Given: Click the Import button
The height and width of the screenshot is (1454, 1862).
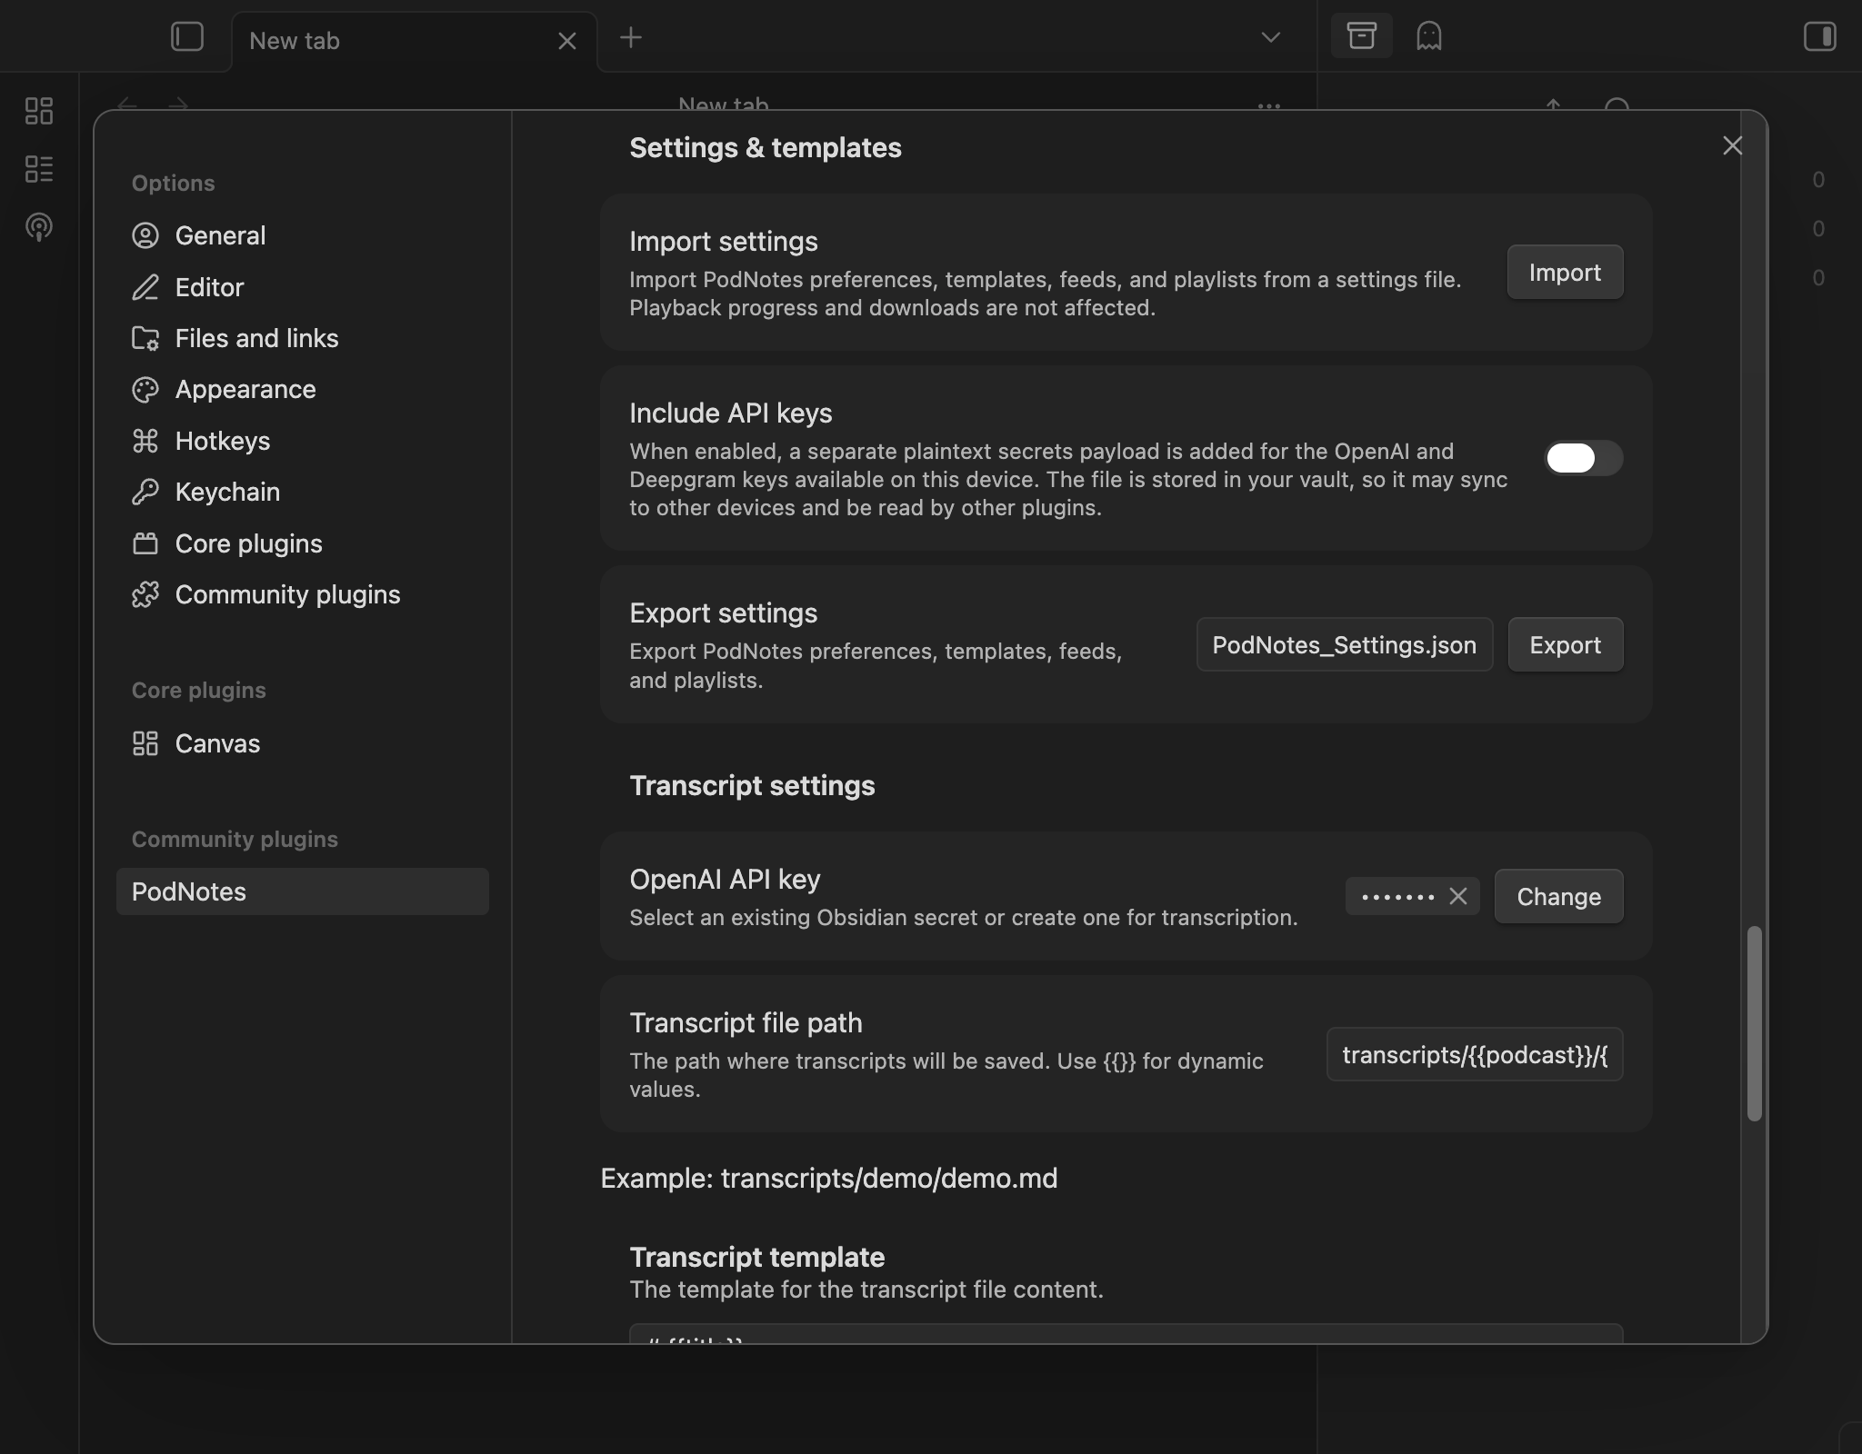Looking at the screenshot, I should tap(1565, 273).
